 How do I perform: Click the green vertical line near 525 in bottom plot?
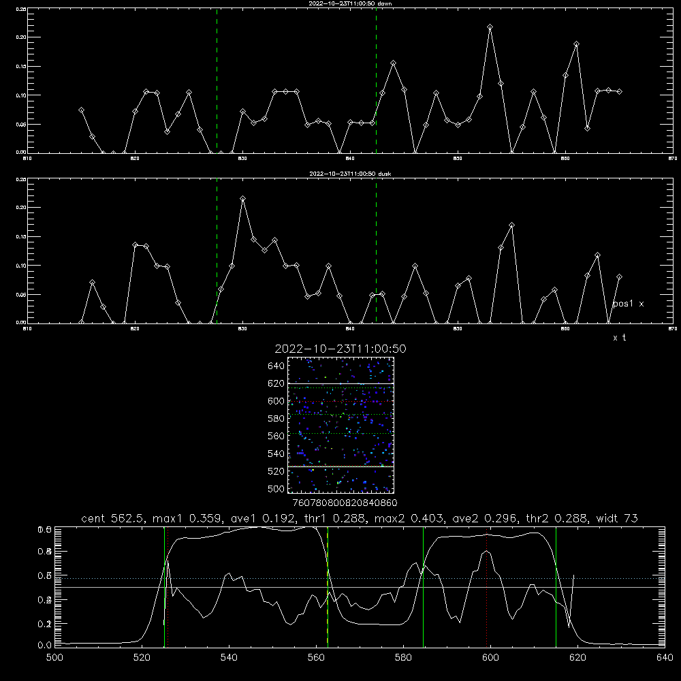(x=164, y=586)
